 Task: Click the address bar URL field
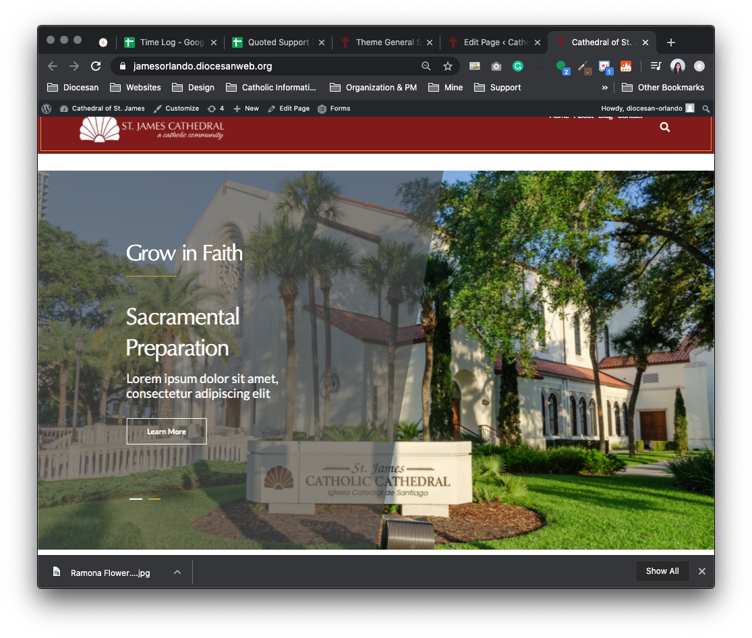pyautogui.click(x=270, y=66)
